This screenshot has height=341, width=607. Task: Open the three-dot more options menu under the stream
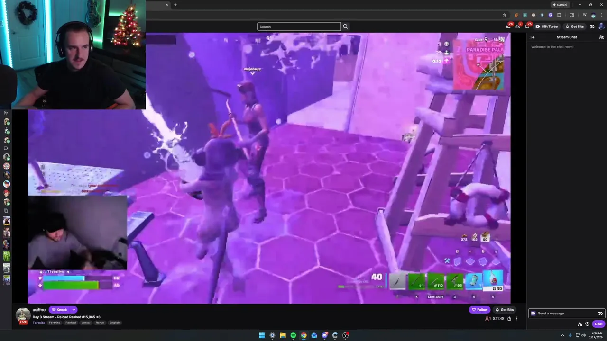[517, 319]
